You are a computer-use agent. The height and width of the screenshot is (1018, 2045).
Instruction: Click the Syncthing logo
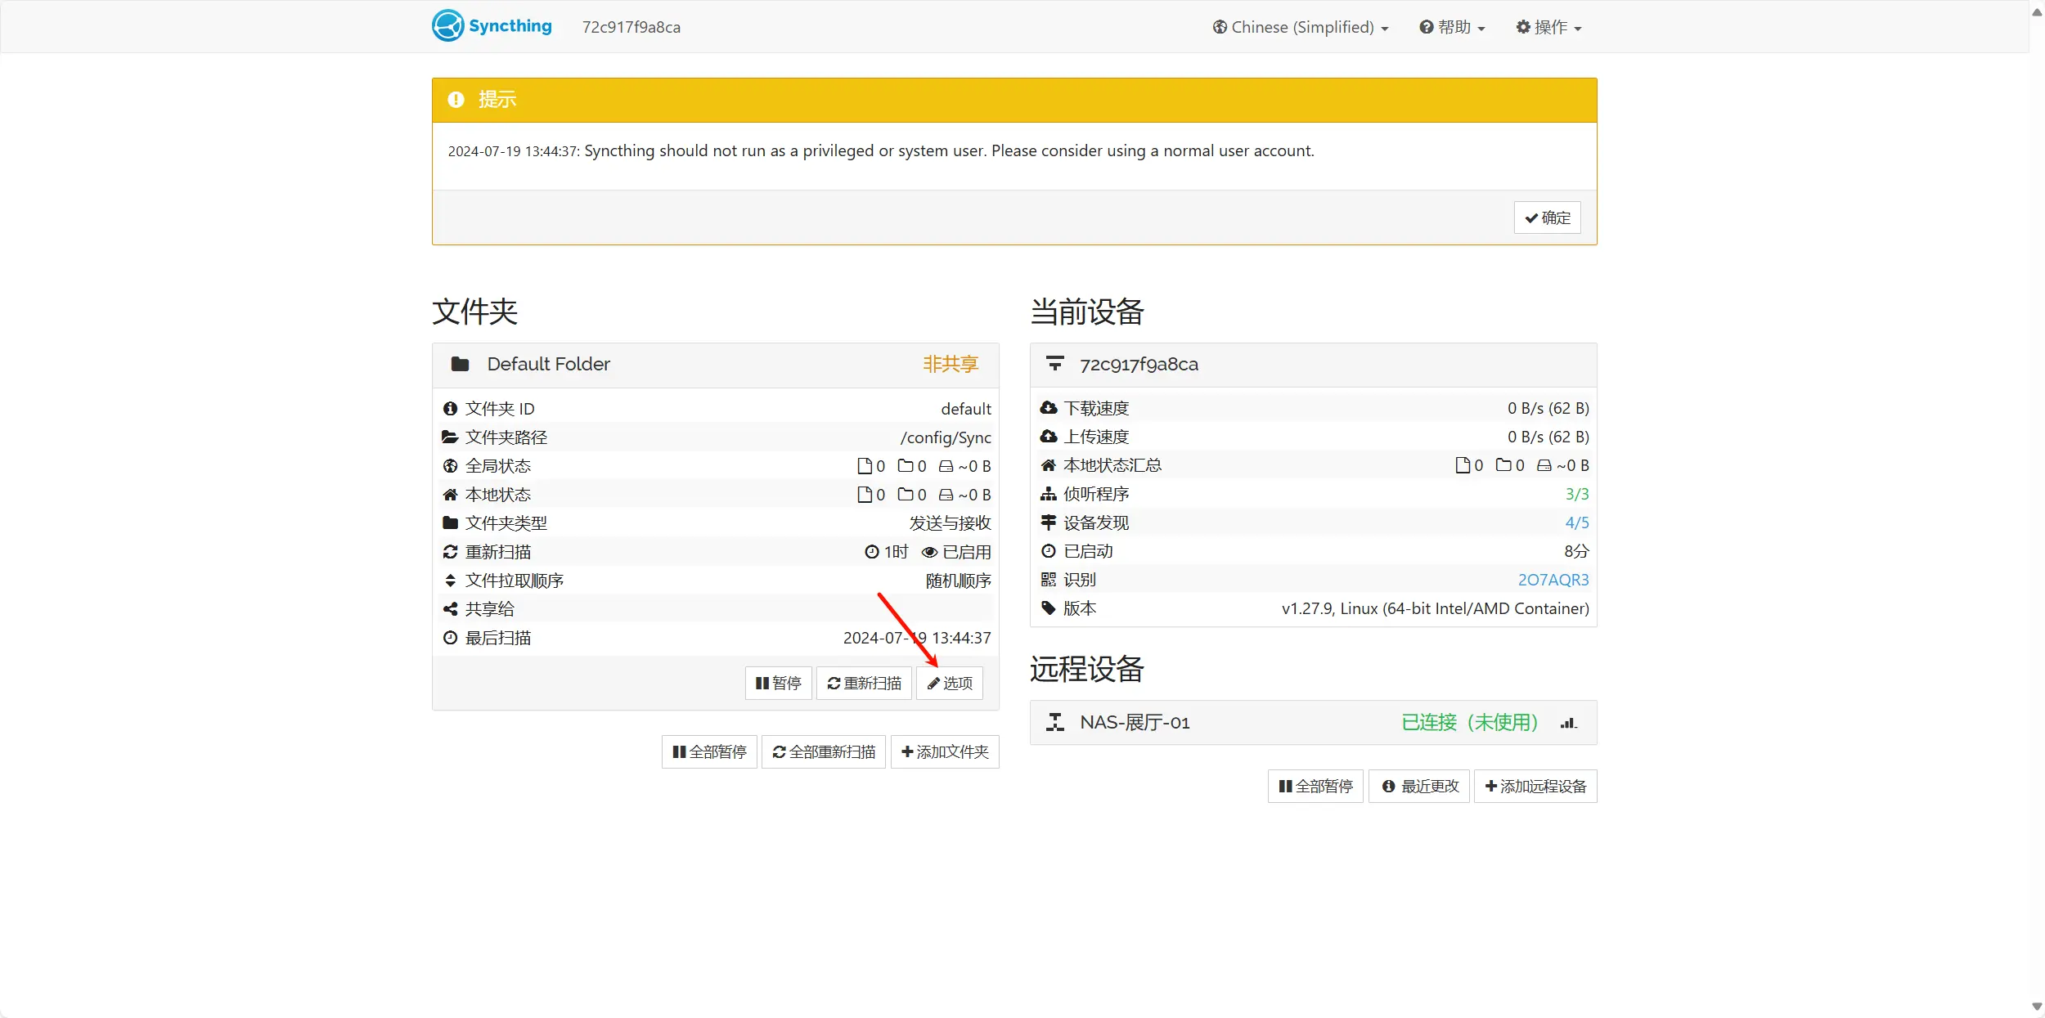(x=448, y=25)
